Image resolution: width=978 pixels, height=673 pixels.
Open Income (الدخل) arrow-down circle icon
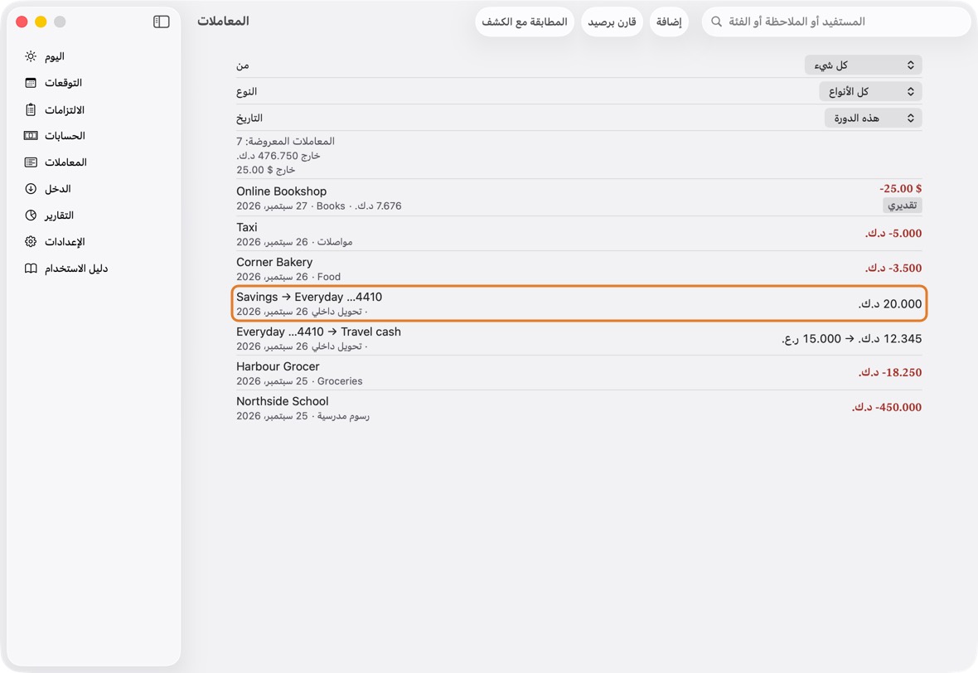click(x=31, y=188)
